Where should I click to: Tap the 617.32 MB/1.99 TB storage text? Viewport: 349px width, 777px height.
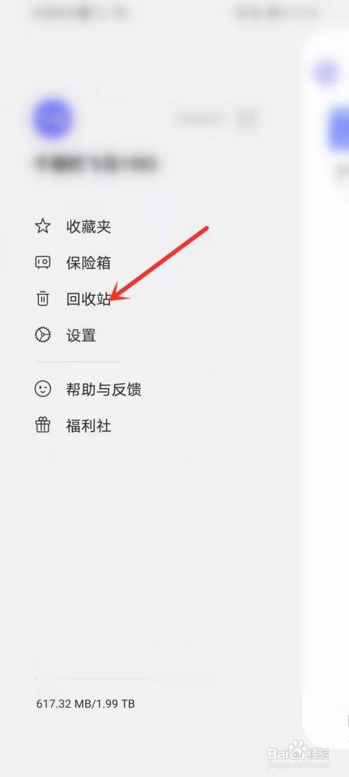tap(86, 703)
